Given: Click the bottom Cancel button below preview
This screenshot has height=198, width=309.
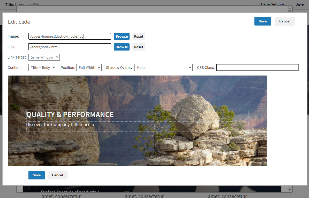Looking at the screenshot, I should click(57, 175).
